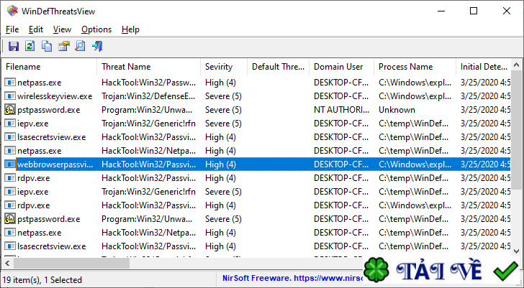The image size is (524, 288).
Task: Sort by the Filename column header
Action: click(x=49, y=67)
